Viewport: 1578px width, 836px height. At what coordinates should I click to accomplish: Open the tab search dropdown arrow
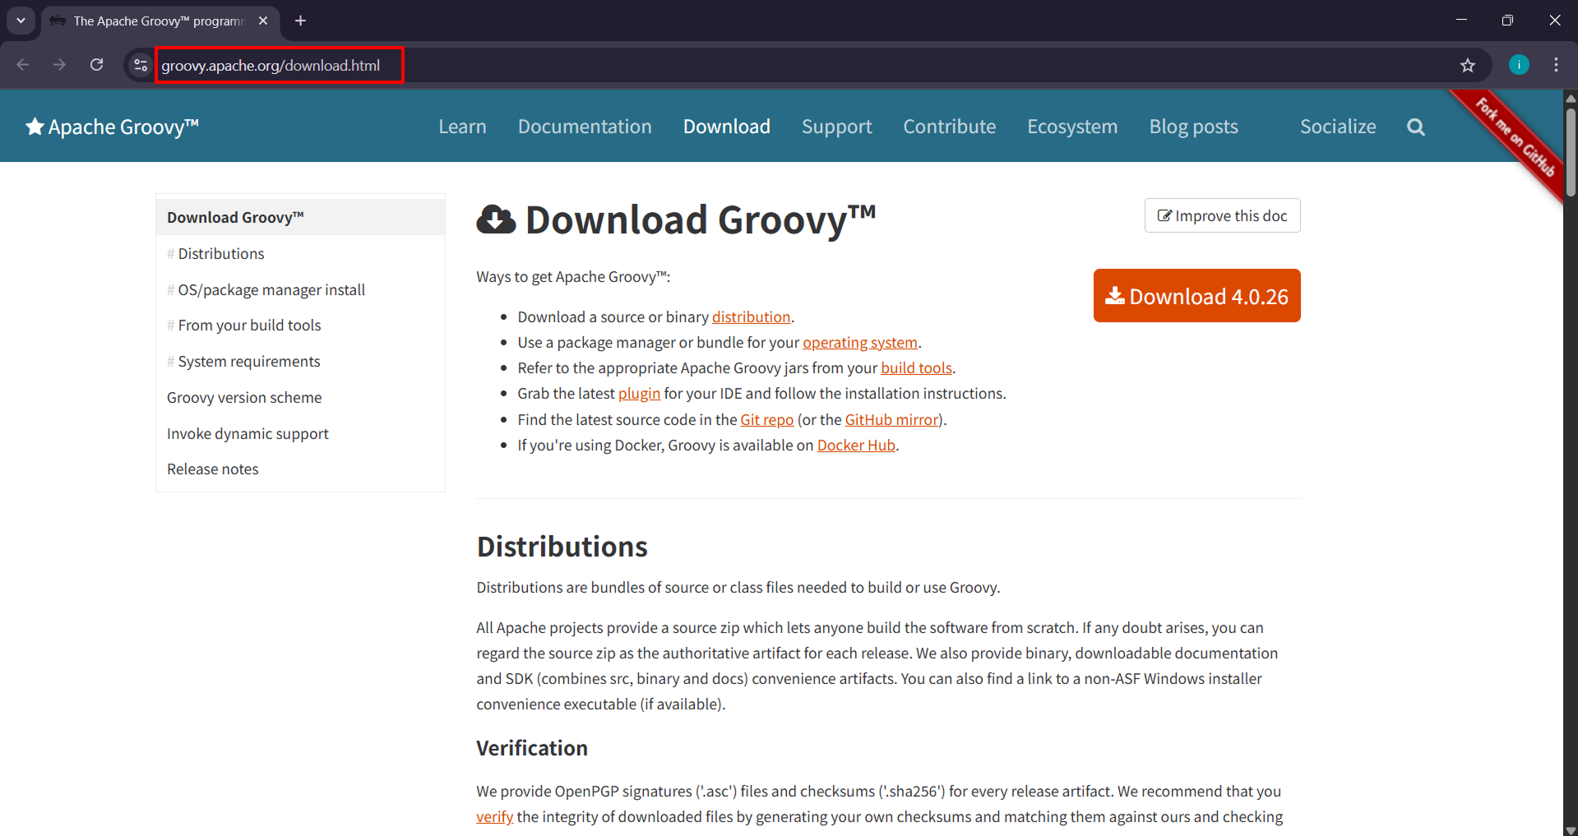pos(21,21)
